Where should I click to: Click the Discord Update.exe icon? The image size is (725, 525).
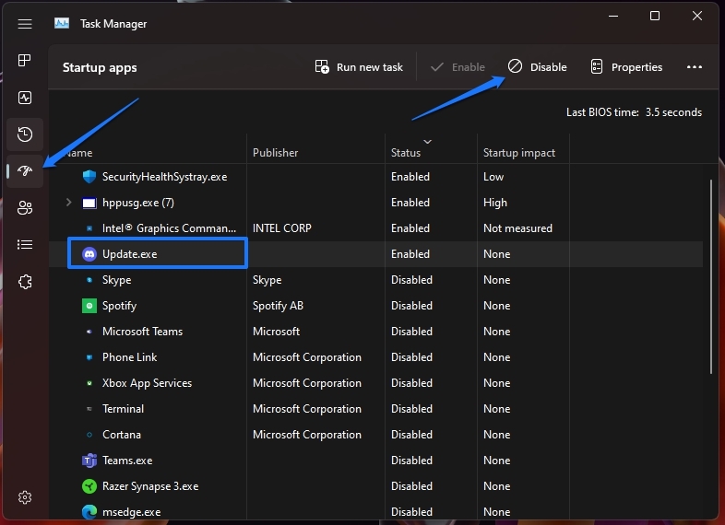pyautogui.click(x=89, y=254)
